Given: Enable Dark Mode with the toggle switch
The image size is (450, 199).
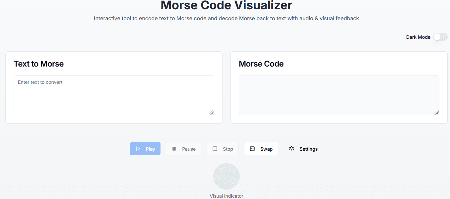Looking at the screenshot, I should pos(440,37).
